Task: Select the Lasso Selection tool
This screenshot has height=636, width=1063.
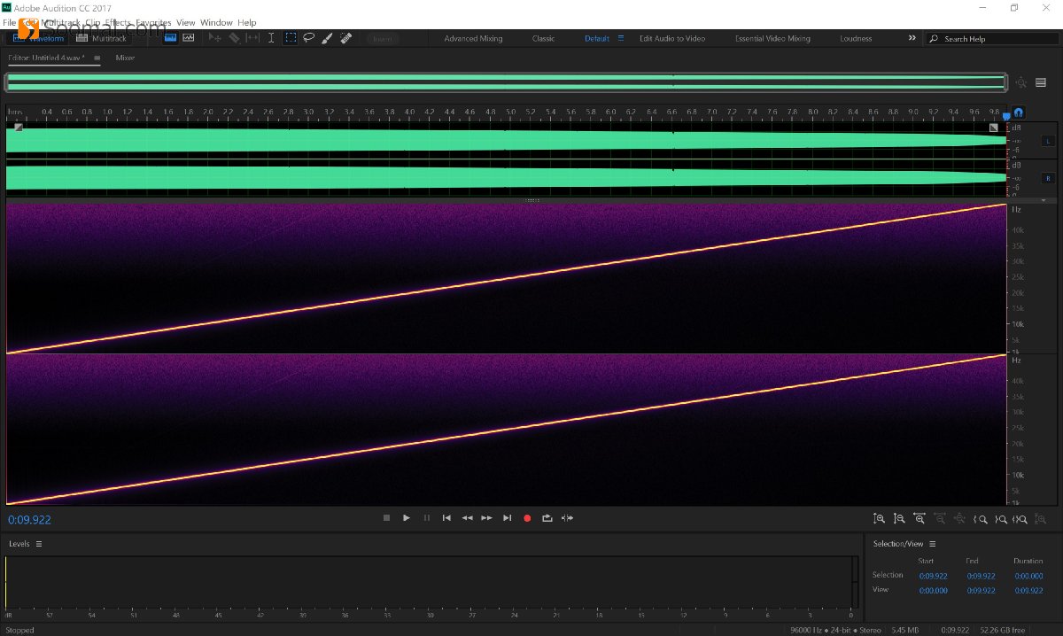Action: click(309, 38)
